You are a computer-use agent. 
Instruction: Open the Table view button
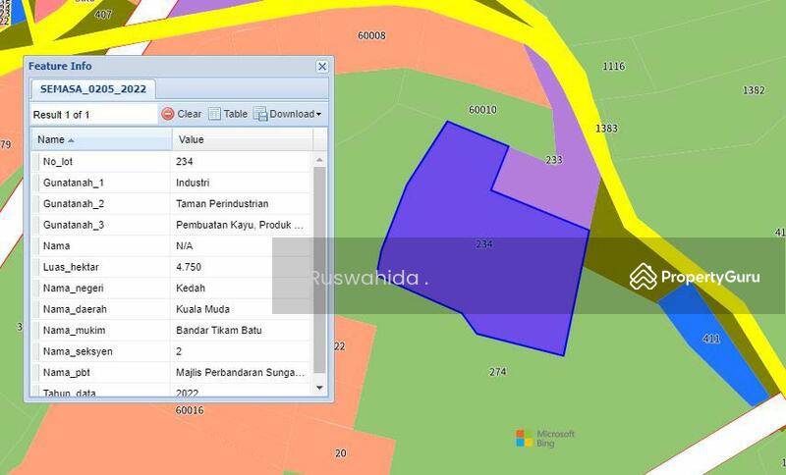pyautogui.click(x=228, y=114)
